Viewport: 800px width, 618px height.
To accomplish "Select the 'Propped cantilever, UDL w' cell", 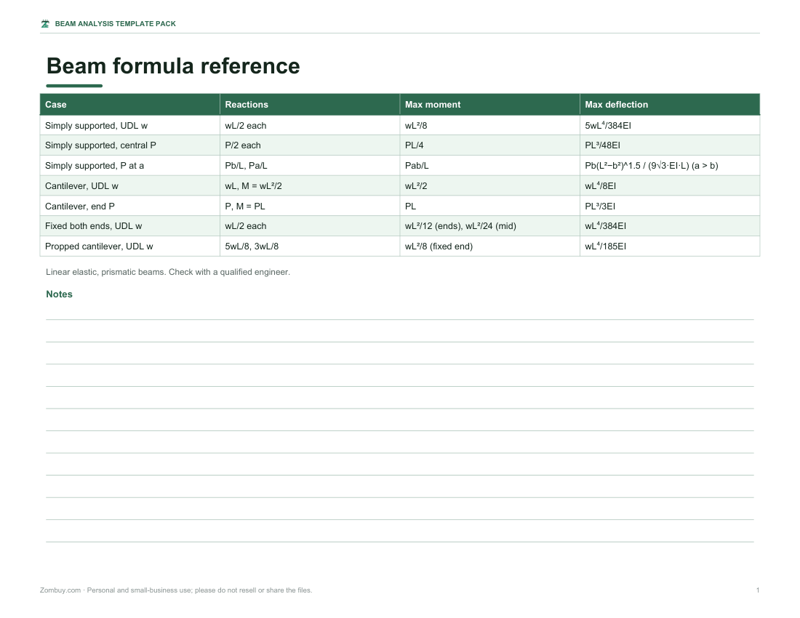I will click(129, 246).
